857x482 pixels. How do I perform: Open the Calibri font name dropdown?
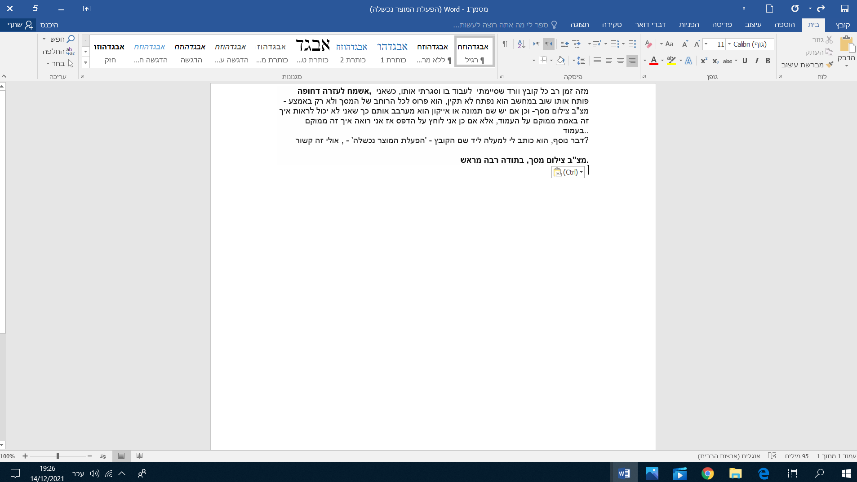click(729, 44)
